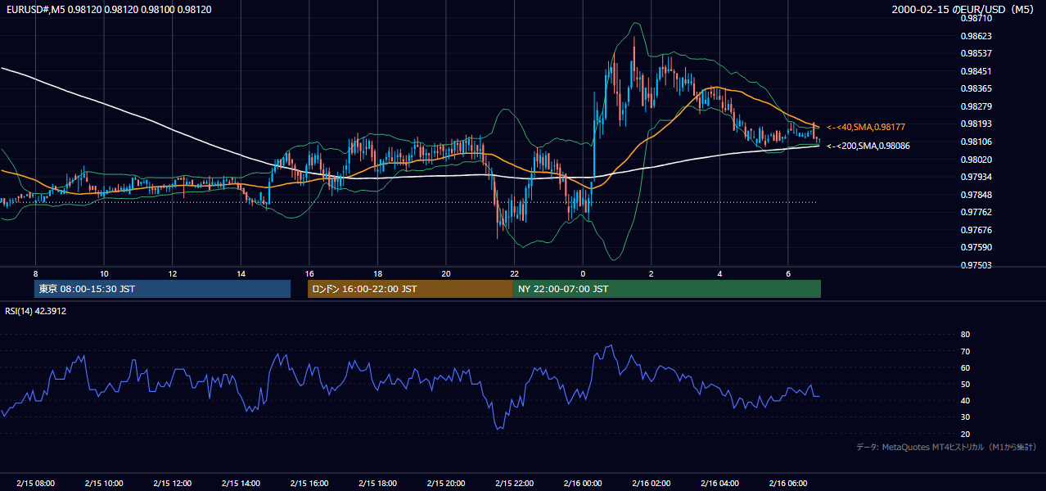This screenshot has width=1046, height=491.
Task: Click the hour label 0 under price chart
Action: tap(583, 273)
